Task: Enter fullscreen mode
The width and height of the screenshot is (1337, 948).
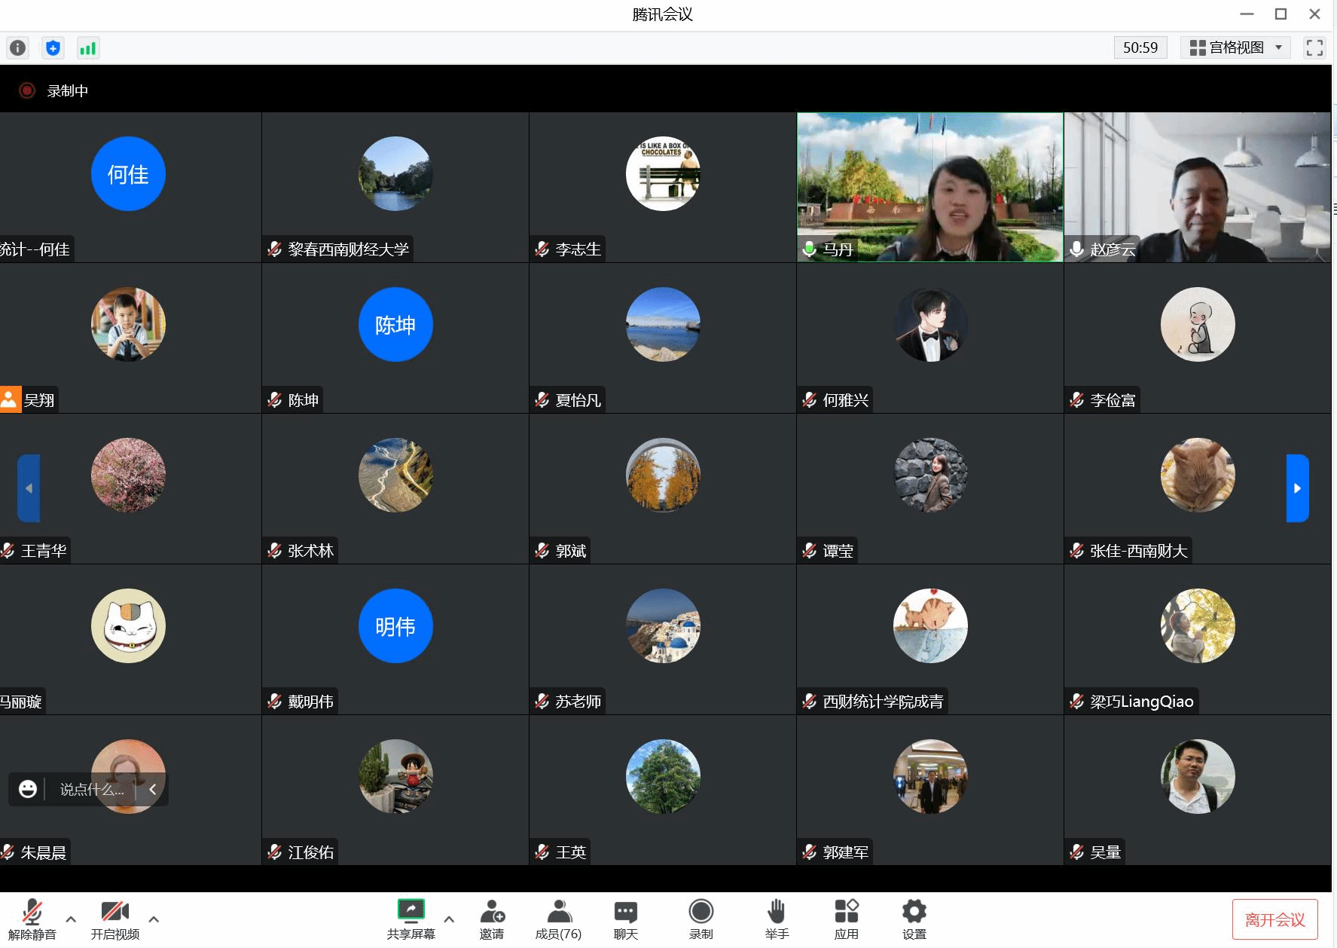Action: [1314, 47]
